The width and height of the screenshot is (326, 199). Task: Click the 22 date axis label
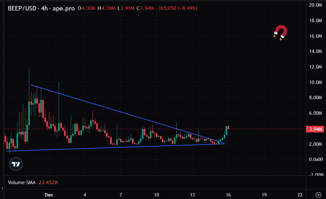pos(300,195)
